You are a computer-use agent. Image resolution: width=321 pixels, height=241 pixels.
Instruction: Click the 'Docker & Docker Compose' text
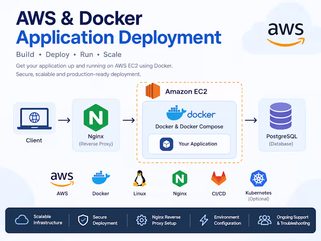click(x=189, y=127)
